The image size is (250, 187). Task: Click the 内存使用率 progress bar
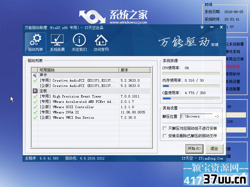191,86
